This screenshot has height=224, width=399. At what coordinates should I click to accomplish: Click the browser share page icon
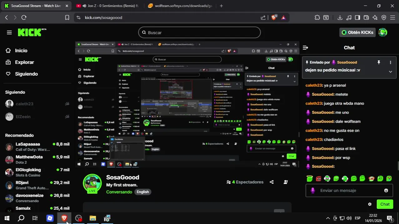pos(263,17)
